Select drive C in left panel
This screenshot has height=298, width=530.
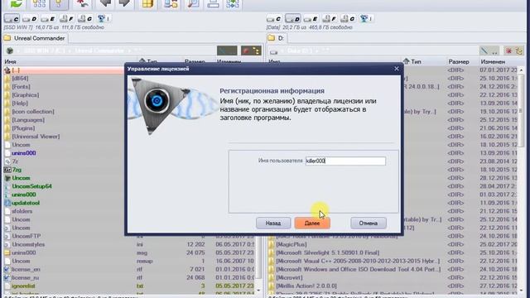tap(12, 18)
